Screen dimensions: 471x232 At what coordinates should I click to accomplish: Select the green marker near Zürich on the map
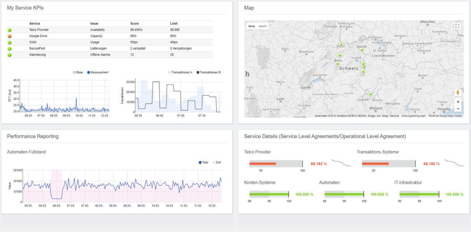tap(362, 50)
